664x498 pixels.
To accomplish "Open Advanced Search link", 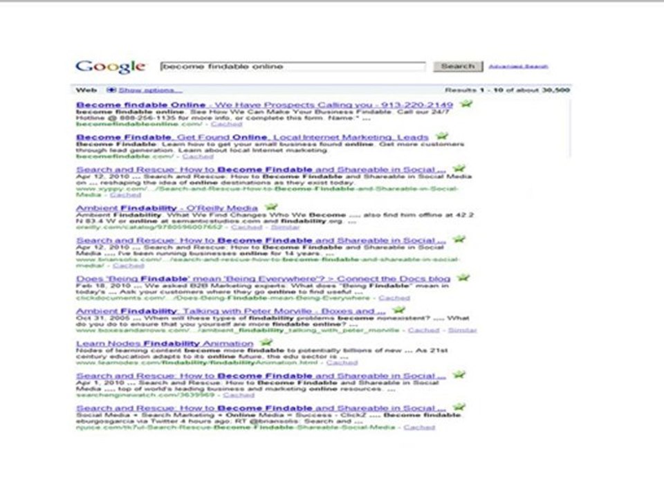I will (x=518, y=66).
